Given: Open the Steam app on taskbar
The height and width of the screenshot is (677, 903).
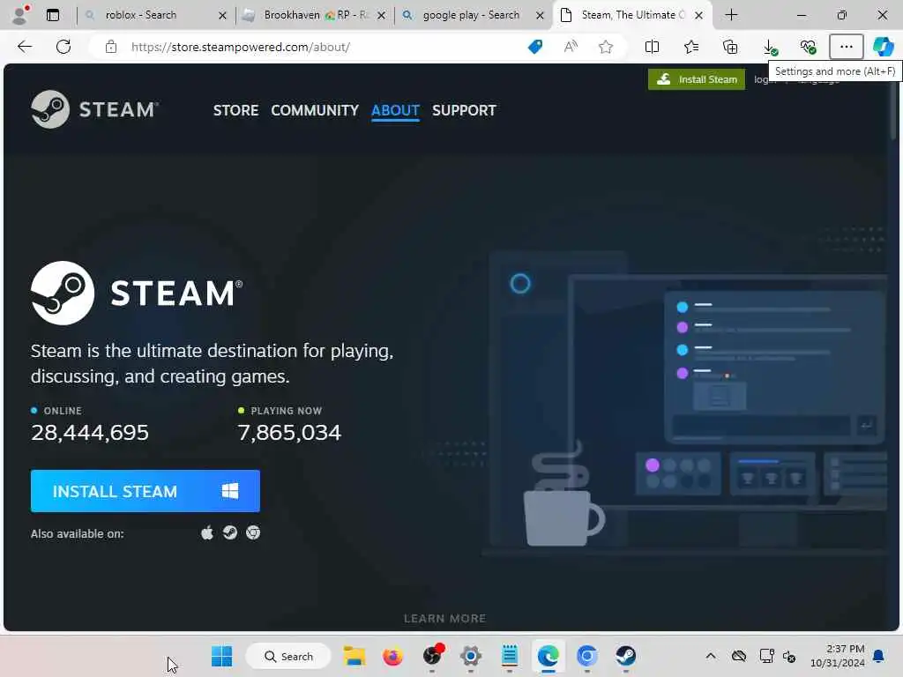Looking at the screenshot, I should click(625, 656).
